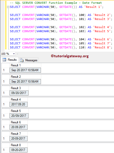The width and height of the screenshot is (114, 153).
Task: Select cell 09/20/2017
Action: click(x=19, y=93)
